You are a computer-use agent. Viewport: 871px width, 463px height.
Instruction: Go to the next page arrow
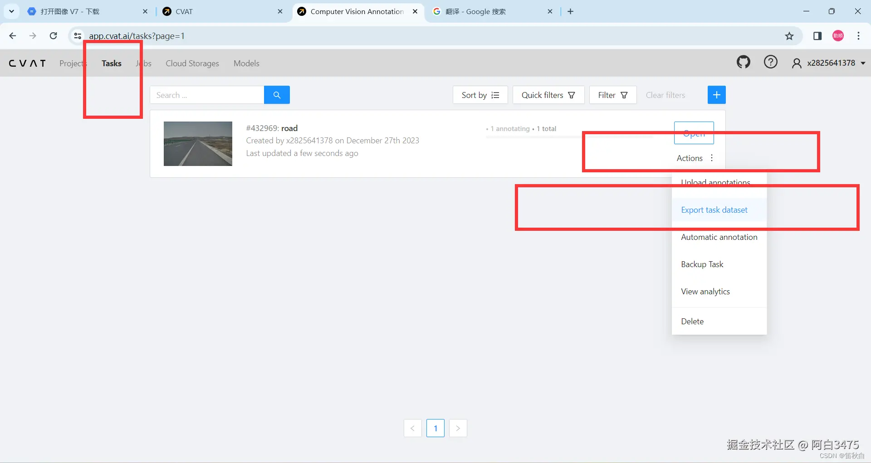coord(458,428)
